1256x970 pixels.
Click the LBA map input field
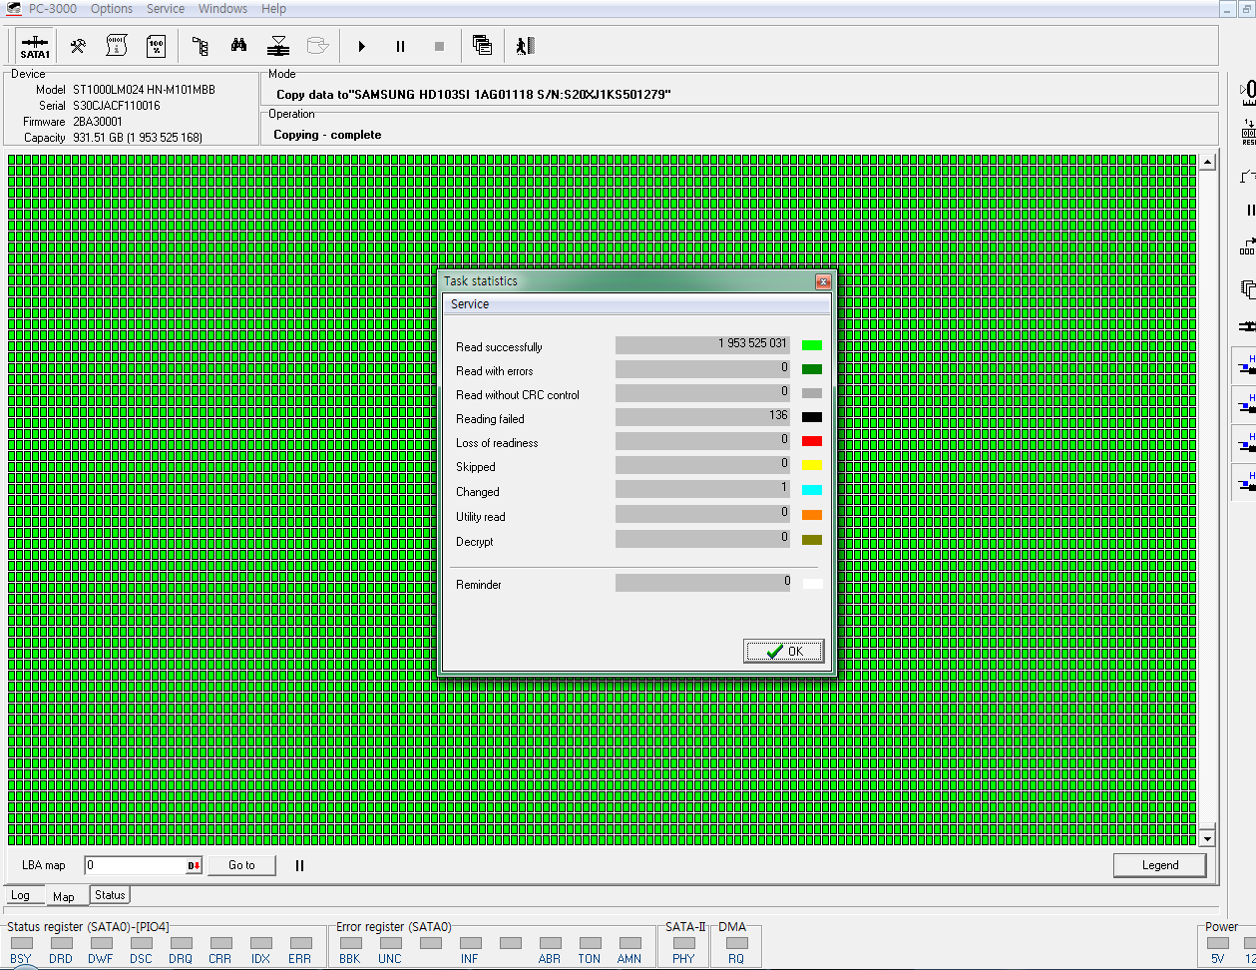(x=135, y=866)
